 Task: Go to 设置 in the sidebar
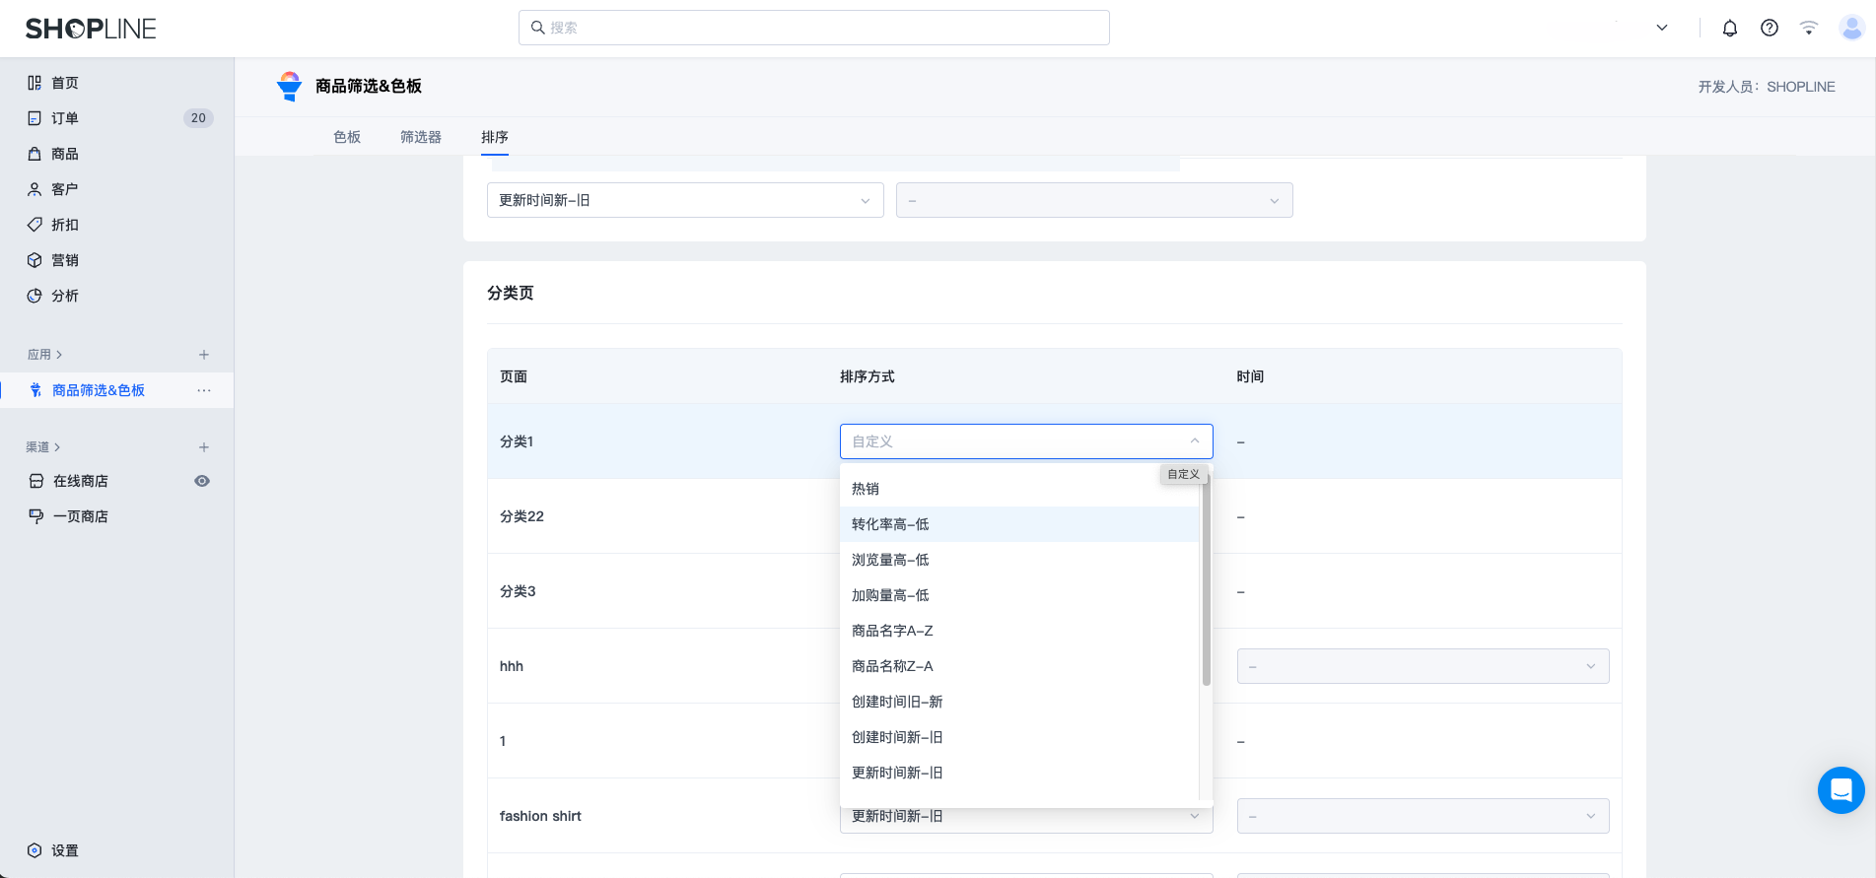[x=65, y=850]
